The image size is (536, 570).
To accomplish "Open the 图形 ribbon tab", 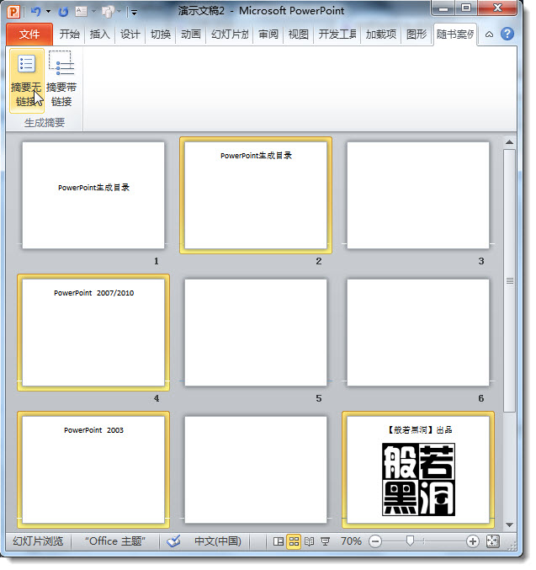I will [x=417, y=35].
